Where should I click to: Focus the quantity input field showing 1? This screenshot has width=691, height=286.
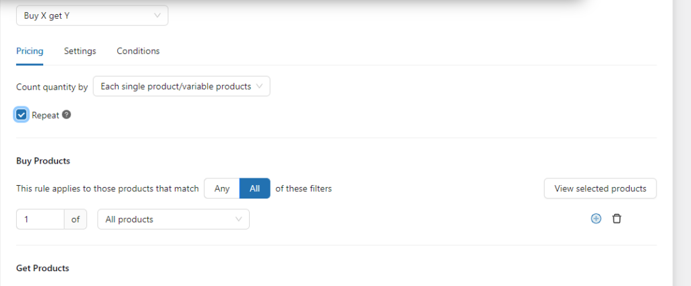click(40, 219)
